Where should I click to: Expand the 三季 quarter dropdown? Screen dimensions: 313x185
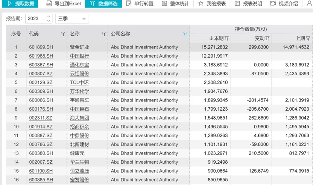coord(72,18)
